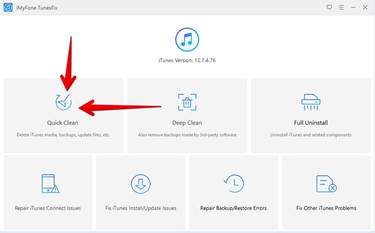
Task: Click 'Uninstall iTunes and related components' text
Action: 311,135
